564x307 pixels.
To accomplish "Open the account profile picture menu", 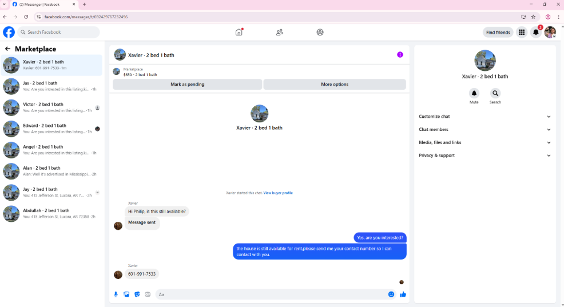I will [x=550, y=32].
